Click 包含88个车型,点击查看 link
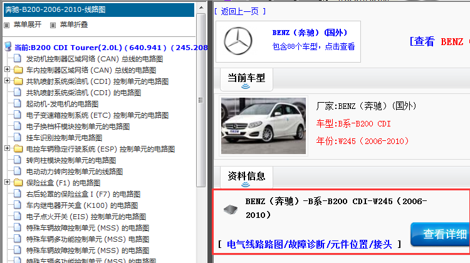Image resolution: width=470 pixels, height=263 pixels. click(313, 46)
